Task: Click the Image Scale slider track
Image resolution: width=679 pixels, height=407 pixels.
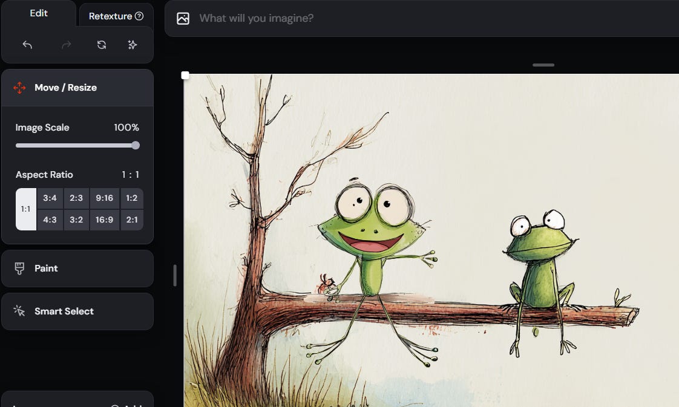Action: [77, 145]
